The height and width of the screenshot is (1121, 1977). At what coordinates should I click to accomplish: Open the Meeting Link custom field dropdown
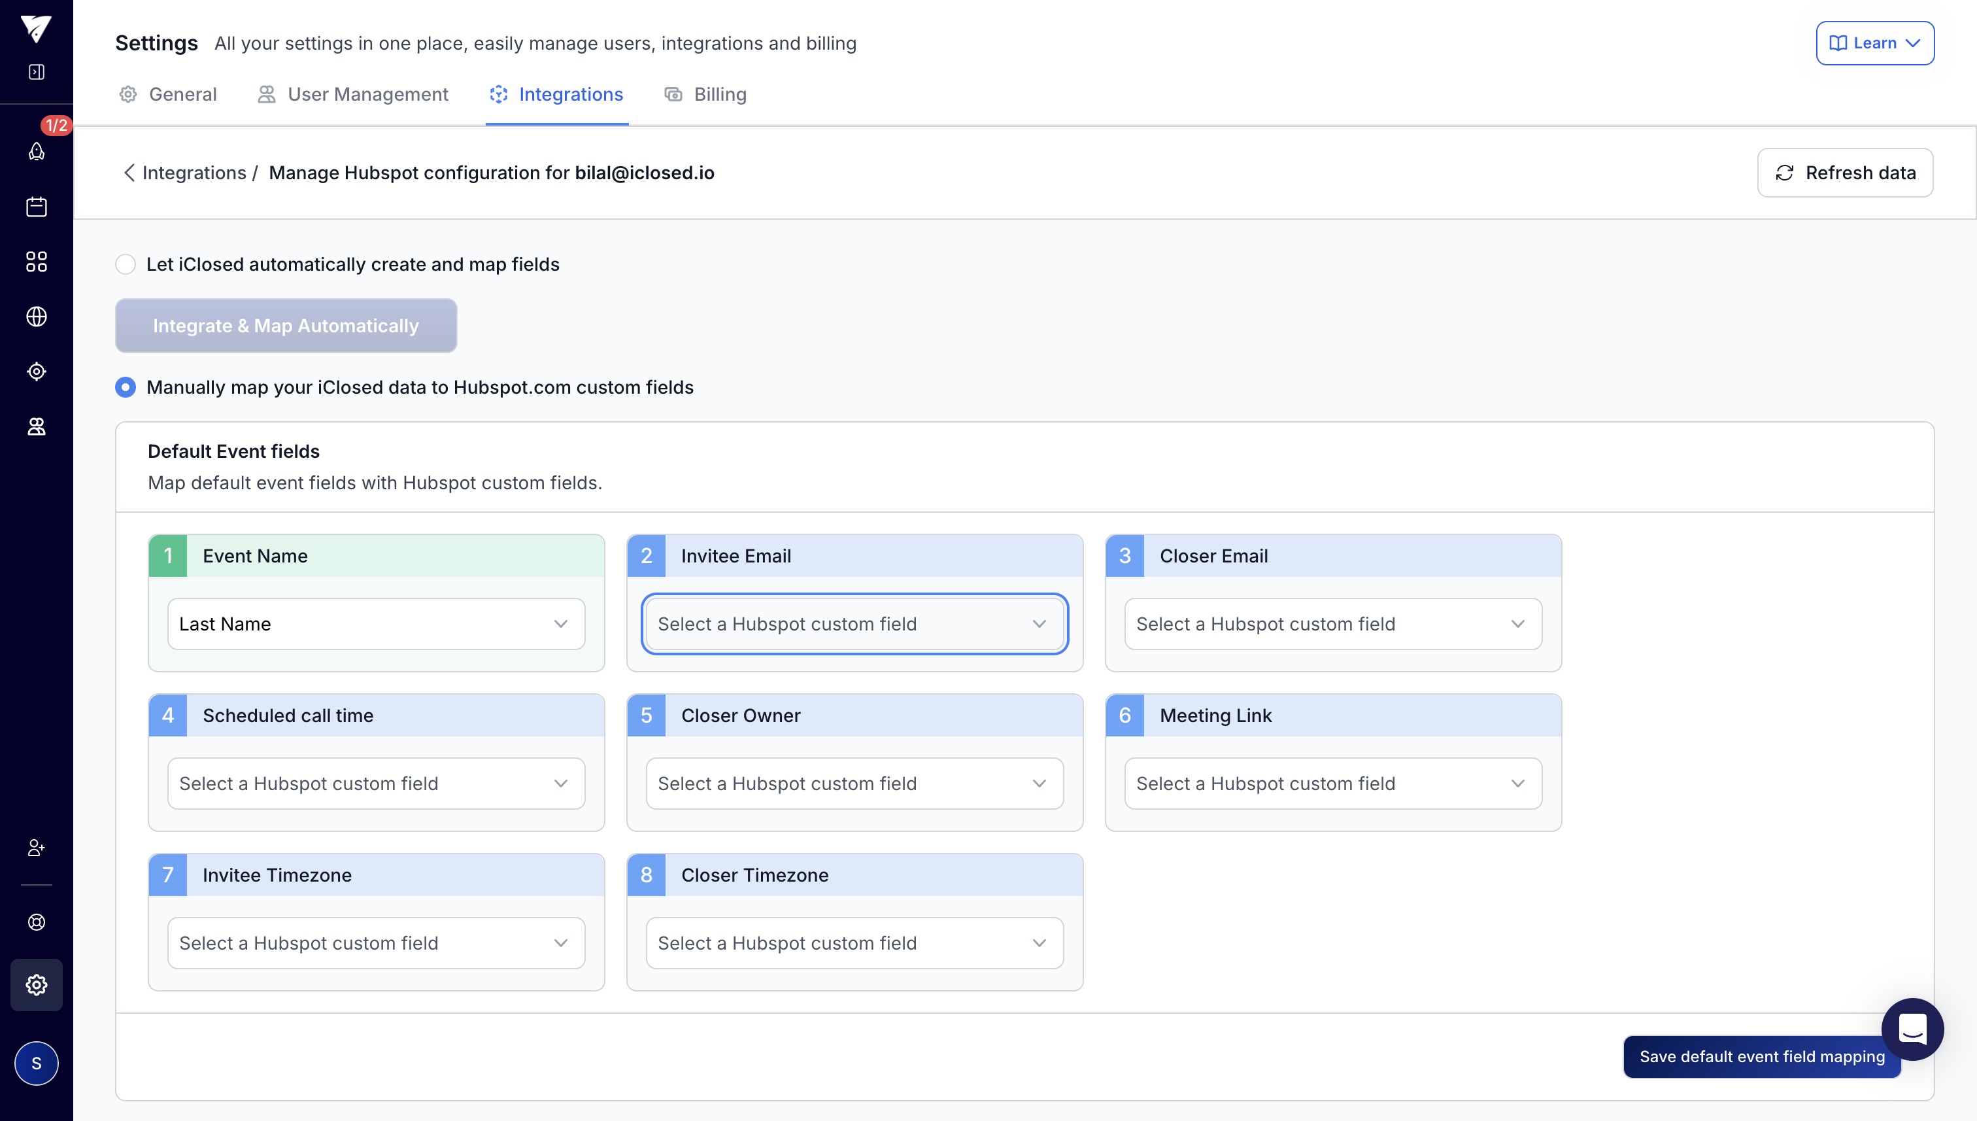(1332, 783)
